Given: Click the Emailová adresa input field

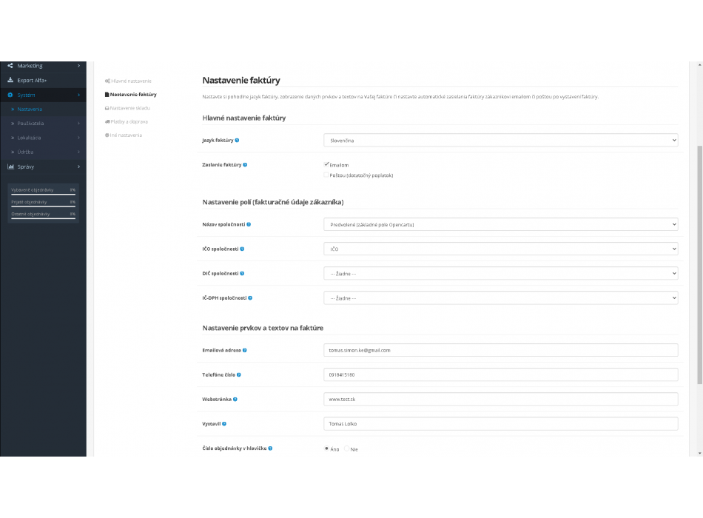Looking at the screenshot, I should [x=500, y=350].
